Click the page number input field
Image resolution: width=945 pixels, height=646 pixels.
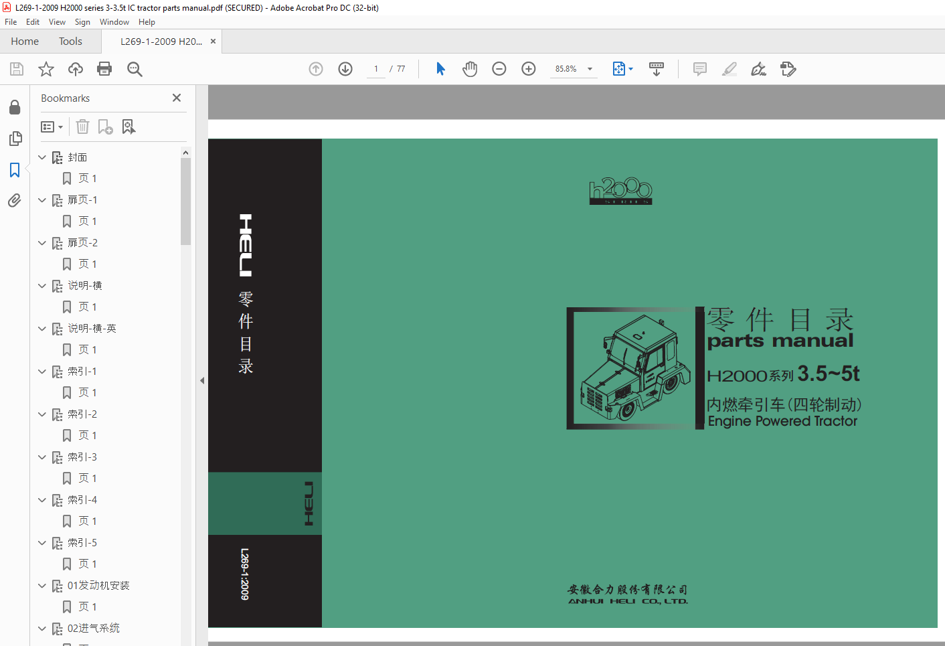(x=376, y=69)
